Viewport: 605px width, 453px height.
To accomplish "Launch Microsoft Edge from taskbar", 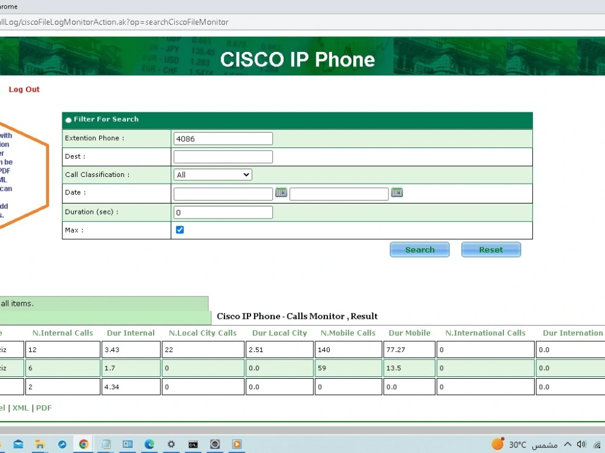I will pyautogui.click(x=149, y=444).
